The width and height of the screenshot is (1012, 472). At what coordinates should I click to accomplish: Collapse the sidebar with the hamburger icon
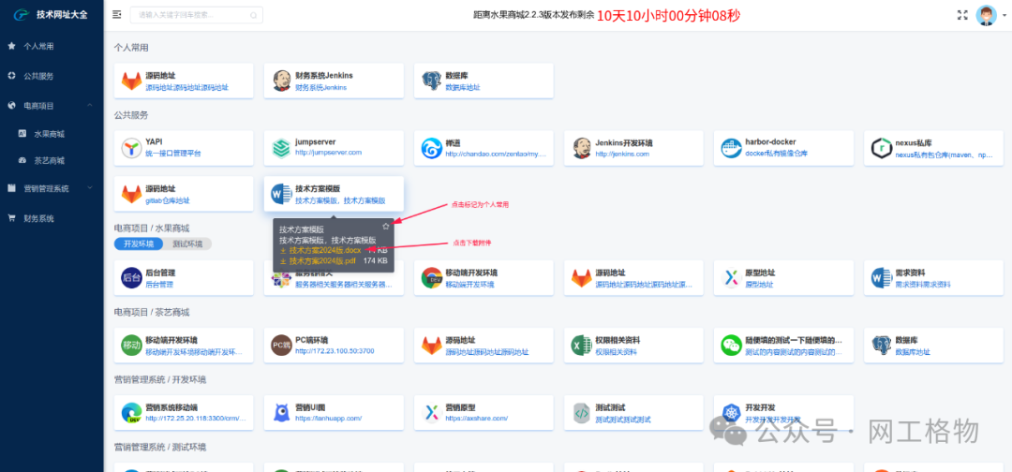(116, 15)
